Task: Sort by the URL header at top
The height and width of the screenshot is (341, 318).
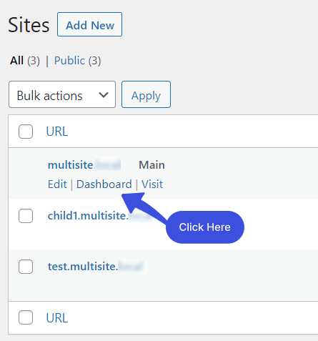Action: (57, 132)
